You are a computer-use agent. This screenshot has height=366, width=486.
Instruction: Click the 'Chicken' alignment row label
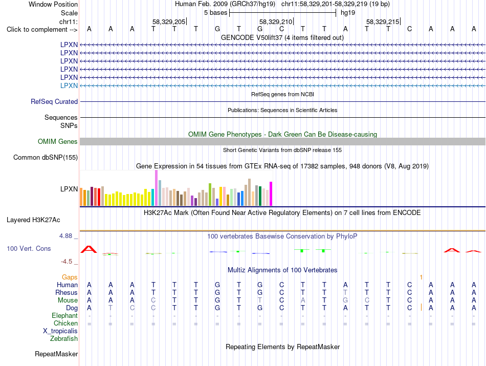tap(65, 323)
